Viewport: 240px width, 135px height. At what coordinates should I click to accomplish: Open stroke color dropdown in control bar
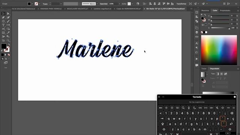coord(39,4)
